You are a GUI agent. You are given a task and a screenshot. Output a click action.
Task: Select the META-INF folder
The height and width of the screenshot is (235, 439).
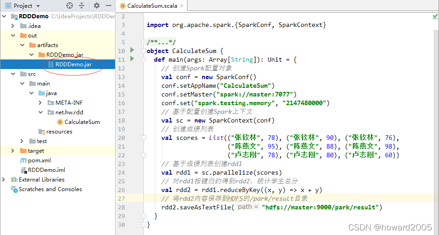click(x=69, y=103)
